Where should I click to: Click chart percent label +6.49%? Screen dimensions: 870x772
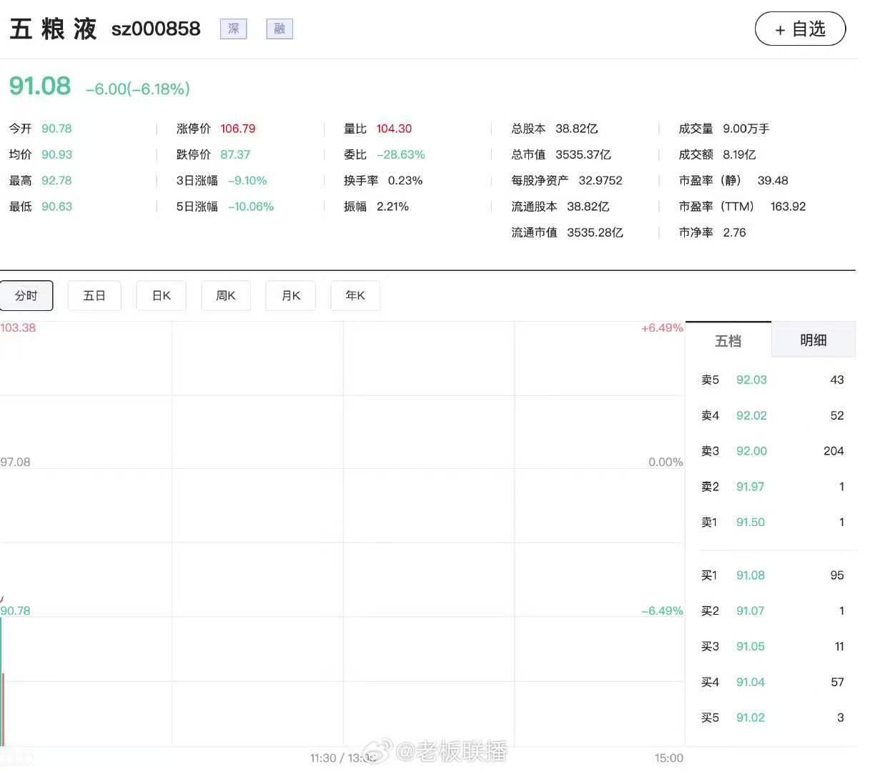[x=662, y=327]
